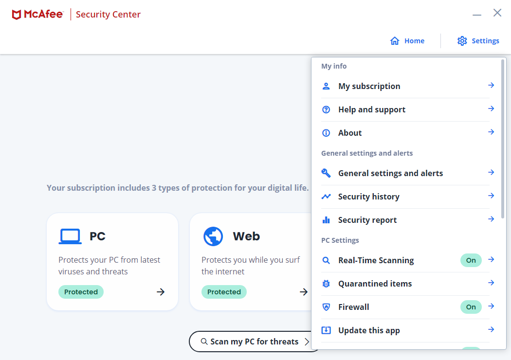The image size is (511, 360).
Task: Click the person icon beside My subscription
Action: point(326,86)
